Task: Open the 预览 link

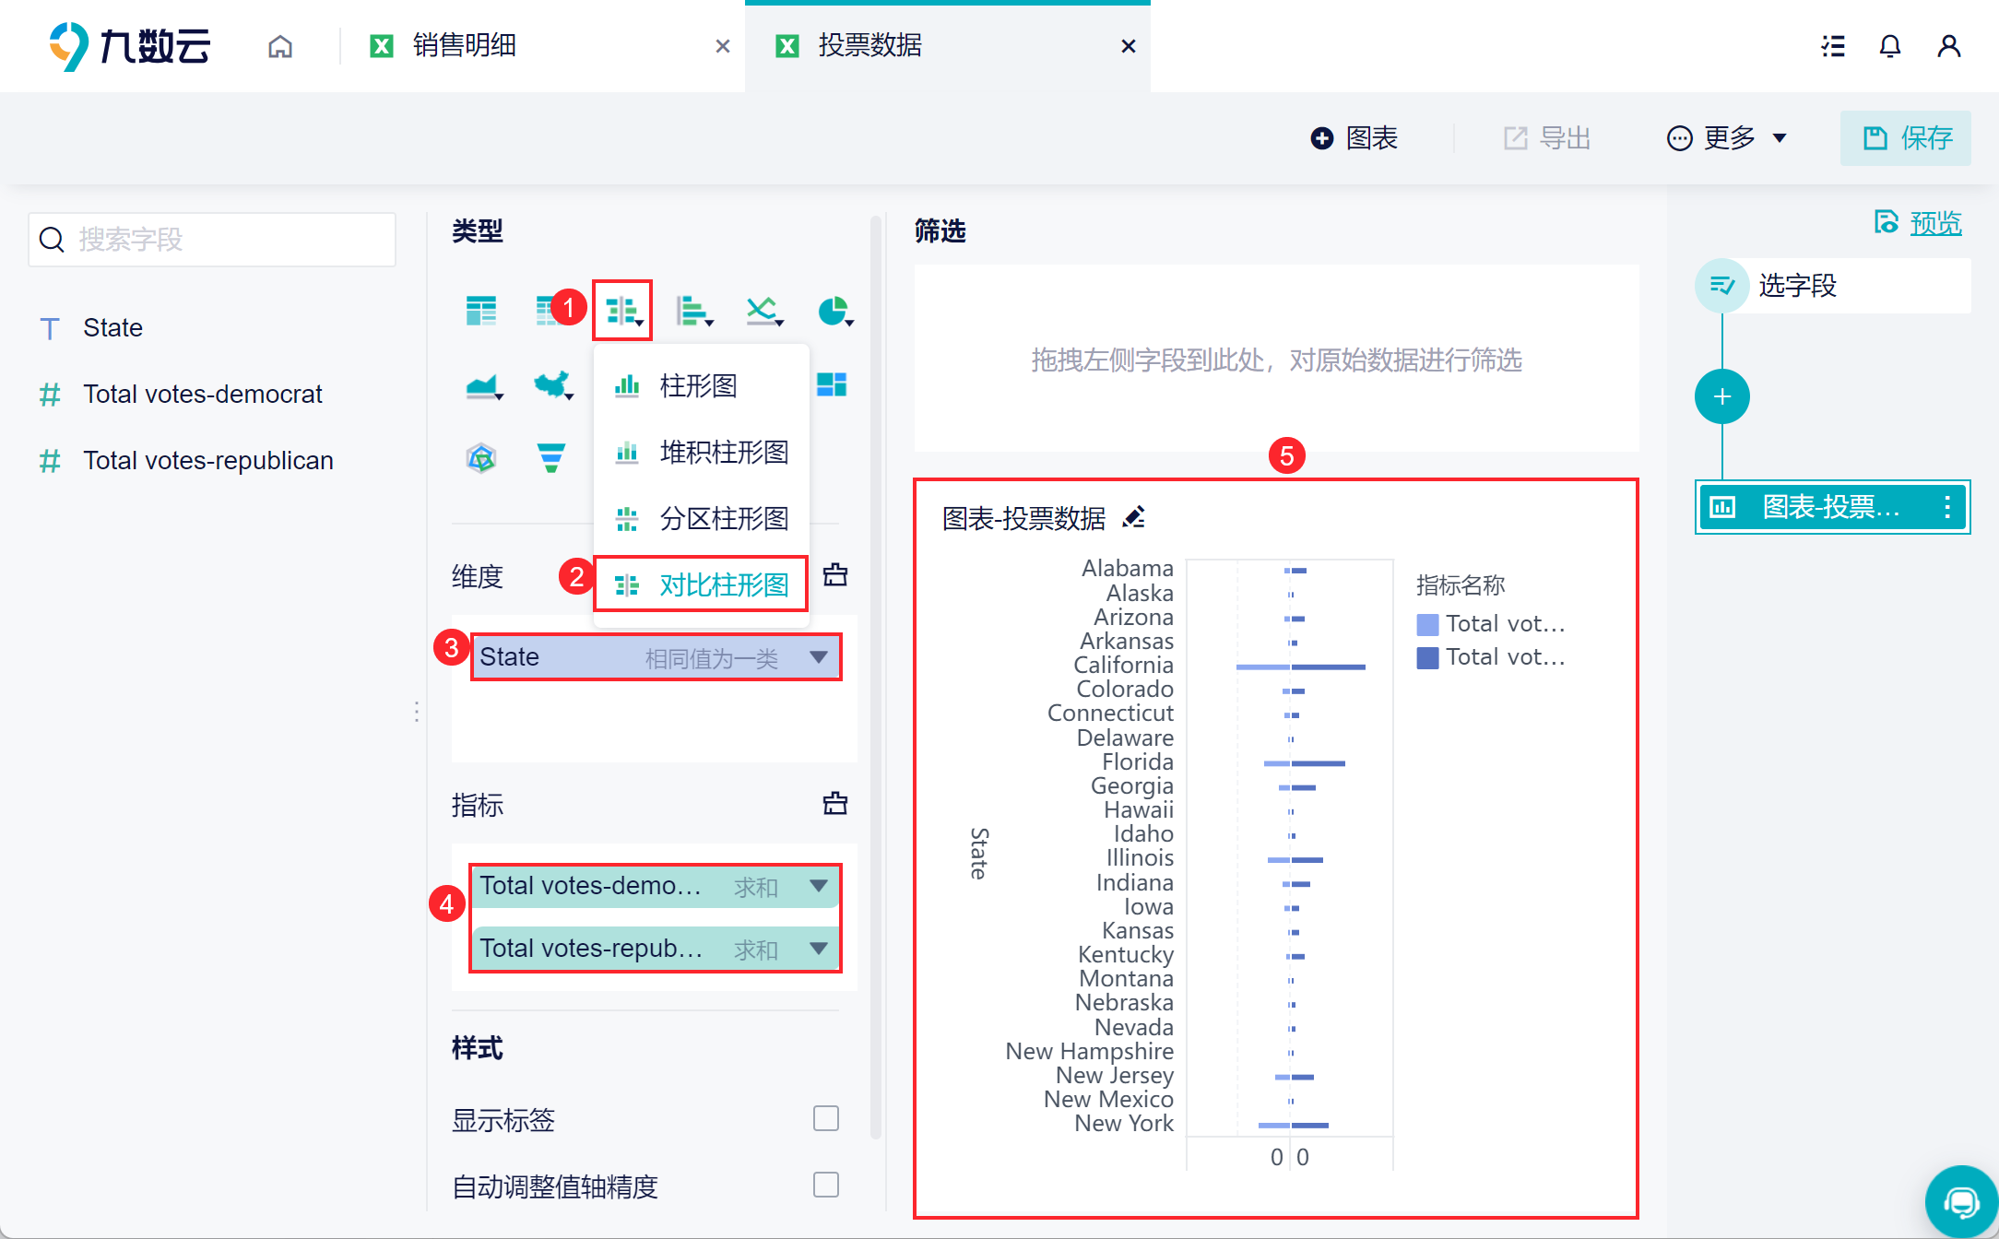Action: point(1934,223)
